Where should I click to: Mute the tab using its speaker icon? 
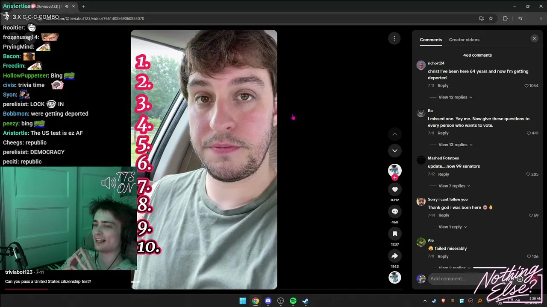[66, 6]
